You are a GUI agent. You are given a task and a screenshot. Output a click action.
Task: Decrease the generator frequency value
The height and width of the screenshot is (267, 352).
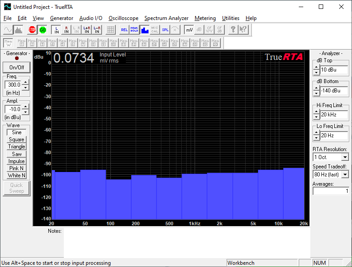(25, 88)
